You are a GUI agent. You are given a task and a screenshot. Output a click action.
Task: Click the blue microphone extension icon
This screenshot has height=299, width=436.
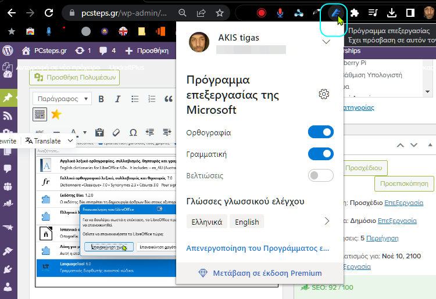(280, 13)
